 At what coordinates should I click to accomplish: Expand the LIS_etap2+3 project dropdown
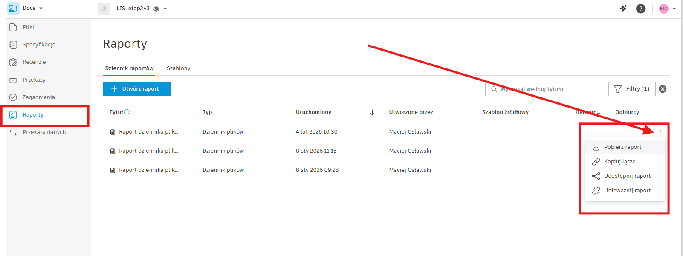(x=165, y=9)
